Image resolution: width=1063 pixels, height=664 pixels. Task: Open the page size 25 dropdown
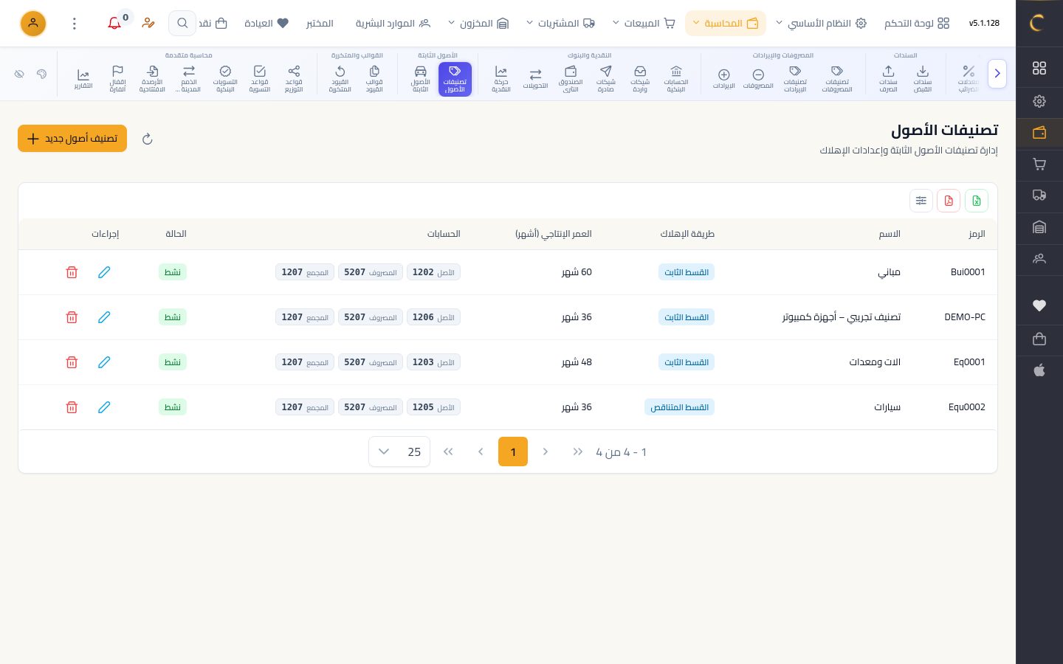399,452
